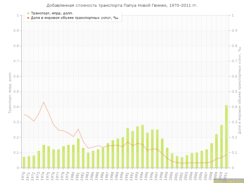This screenshot has width=244, height=183.
Task: Open the be5.biz watermark link
Action: point(228,181)
